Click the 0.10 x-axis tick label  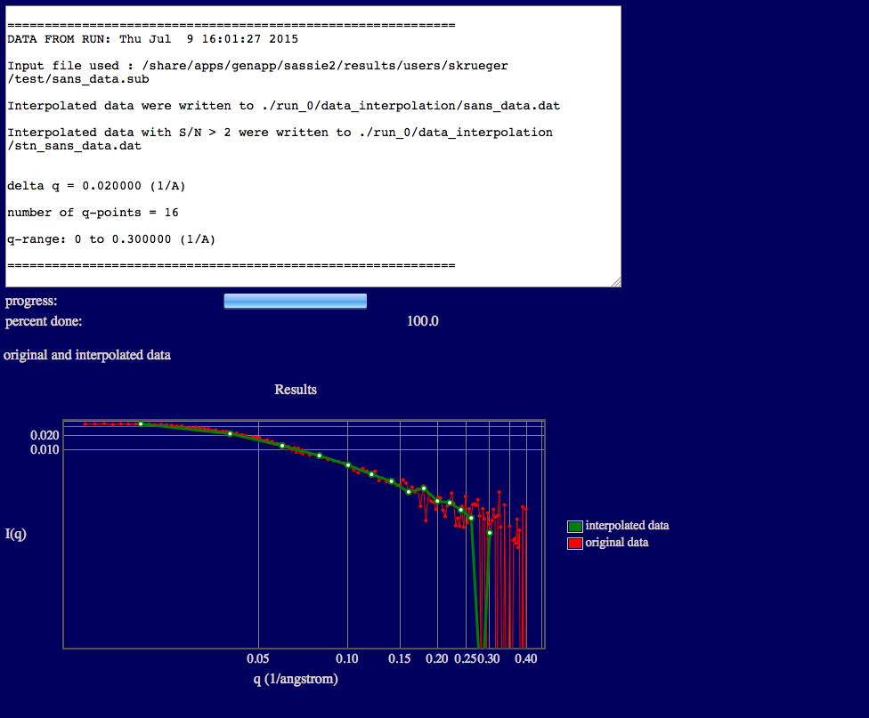(x=347, y=658)
